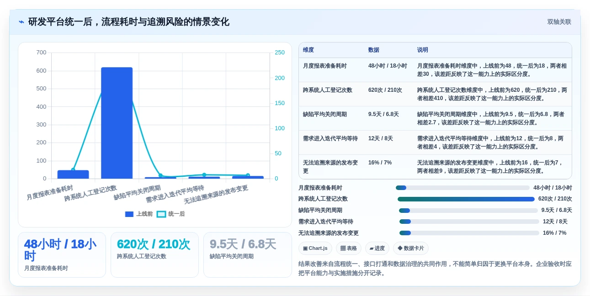The width and height of the screenshot is (590, 296).
Task: Click the 数据卡片 tag chip
Action: [410, 248]
